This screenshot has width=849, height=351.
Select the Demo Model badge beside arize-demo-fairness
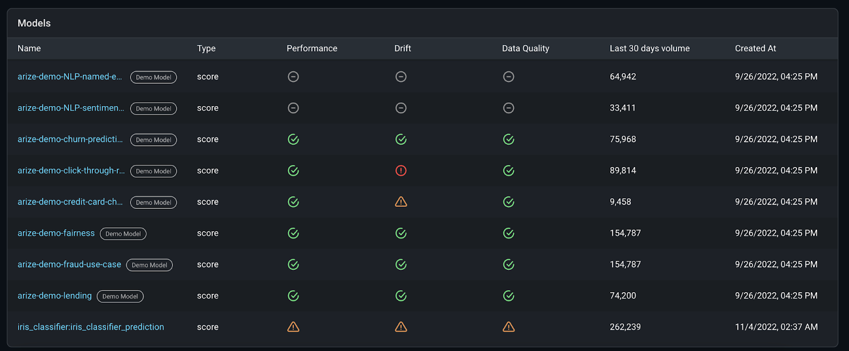click(123, 233)
